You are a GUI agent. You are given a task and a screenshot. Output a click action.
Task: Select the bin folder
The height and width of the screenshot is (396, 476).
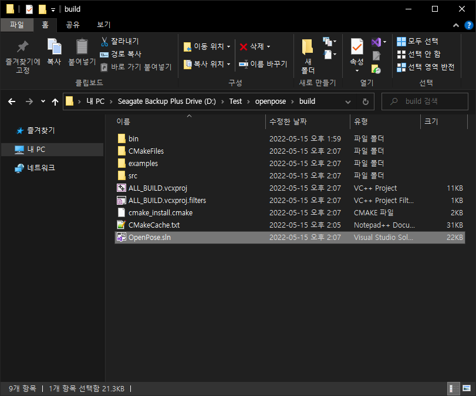tap(290, 138)
